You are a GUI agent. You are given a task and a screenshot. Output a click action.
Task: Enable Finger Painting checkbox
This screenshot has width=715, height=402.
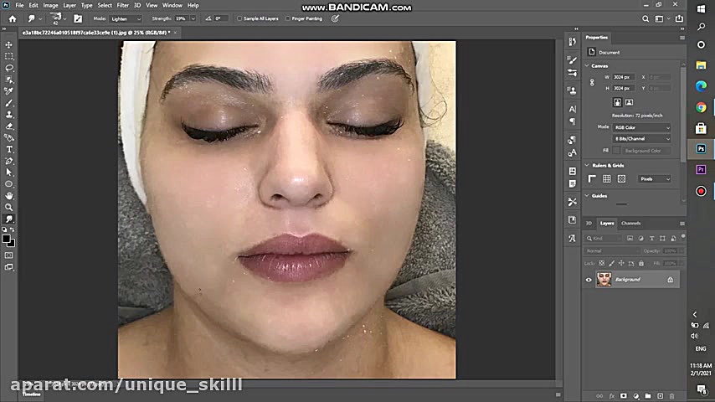coord(288,18)
